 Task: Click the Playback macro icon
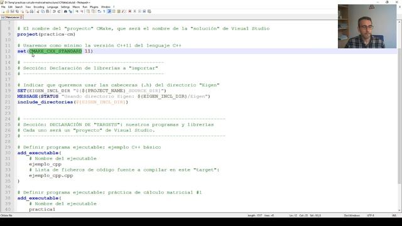click(139, 11)
